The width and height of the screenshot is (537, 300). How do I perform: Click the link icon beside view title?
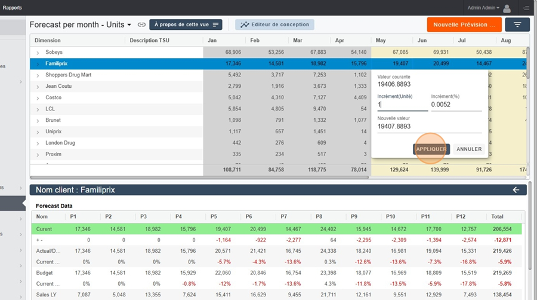[141, 25]
